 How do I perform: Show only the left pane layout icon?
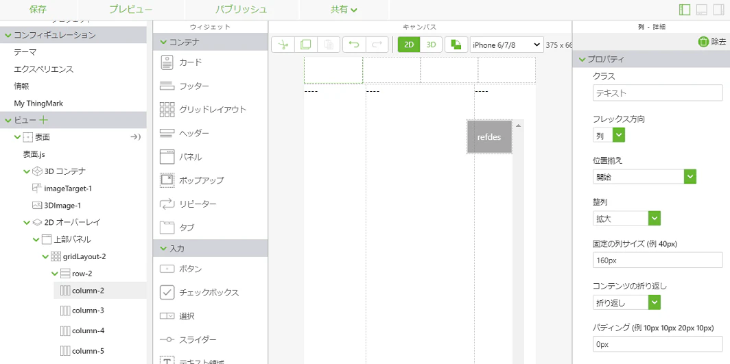point(685,10)
